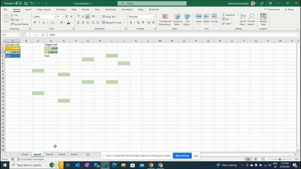Align text left

(x=79, y=23)
